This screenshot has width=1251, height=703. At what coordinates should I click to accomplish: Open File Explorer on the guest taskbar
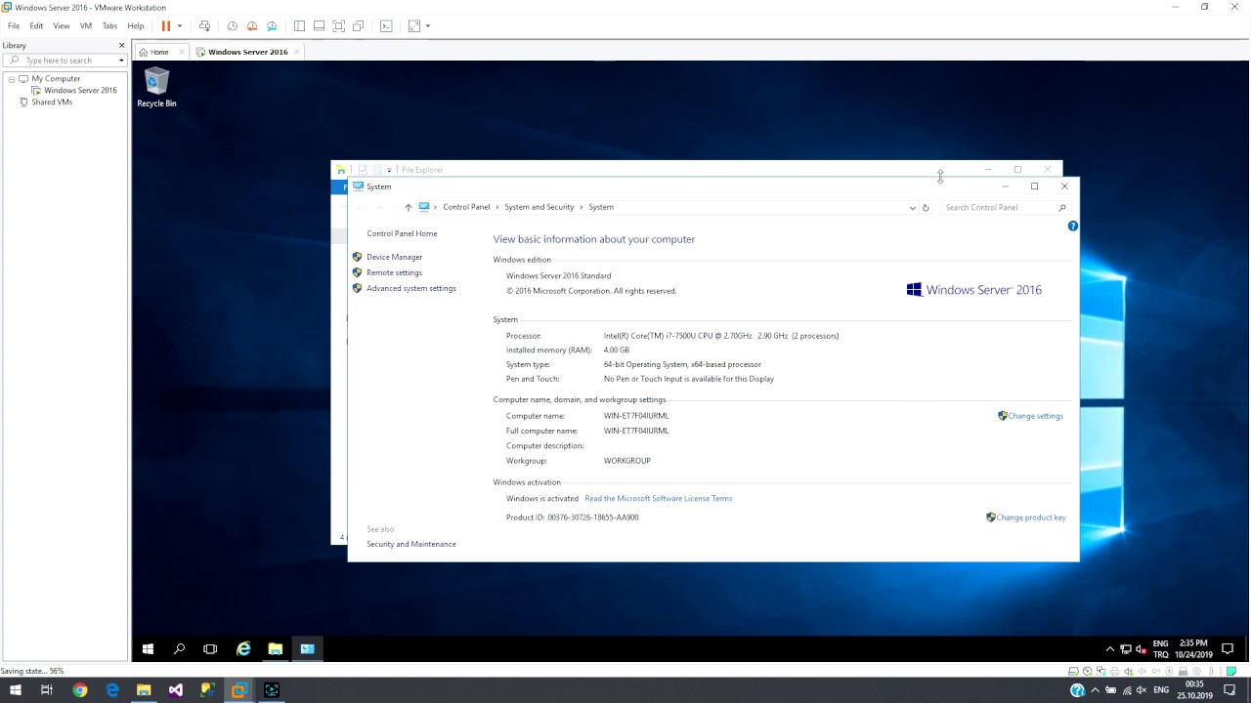[276, 648]
